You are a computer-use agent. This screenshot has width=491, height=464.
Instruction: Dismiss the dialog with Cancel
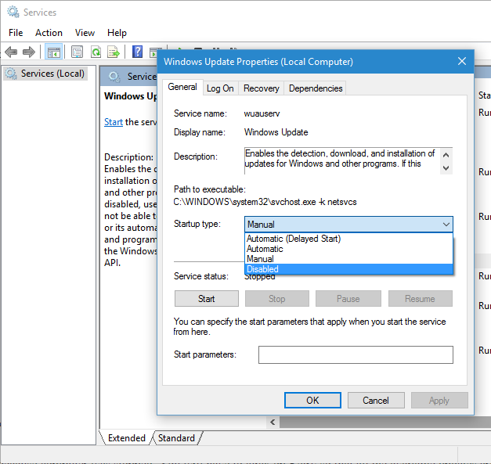point(376,400)
